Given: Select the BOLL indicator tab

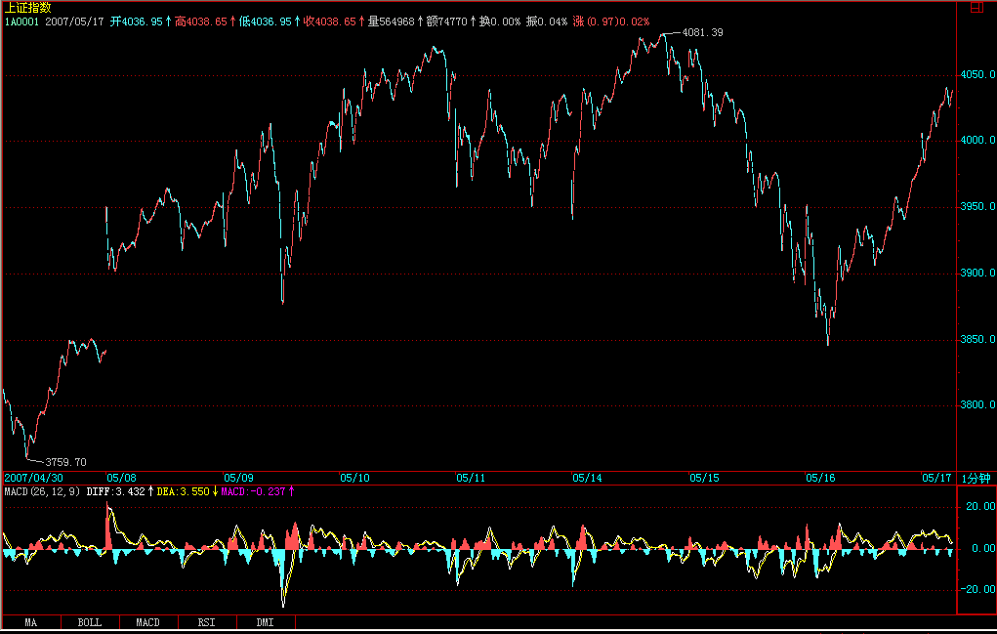Looking at the screenshot, I should tap(90, 622).
